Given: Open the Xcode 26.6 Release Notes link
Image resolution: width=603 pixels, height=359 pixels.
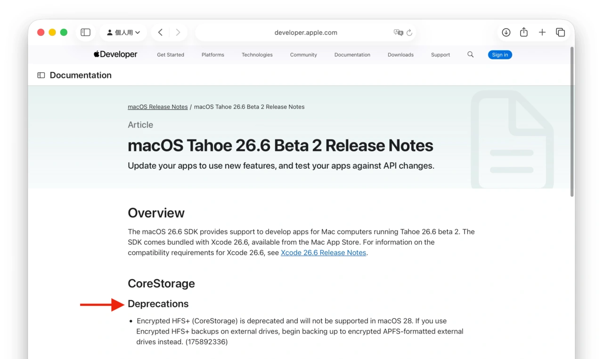Looking at the screenshot, I should point(324,253).
